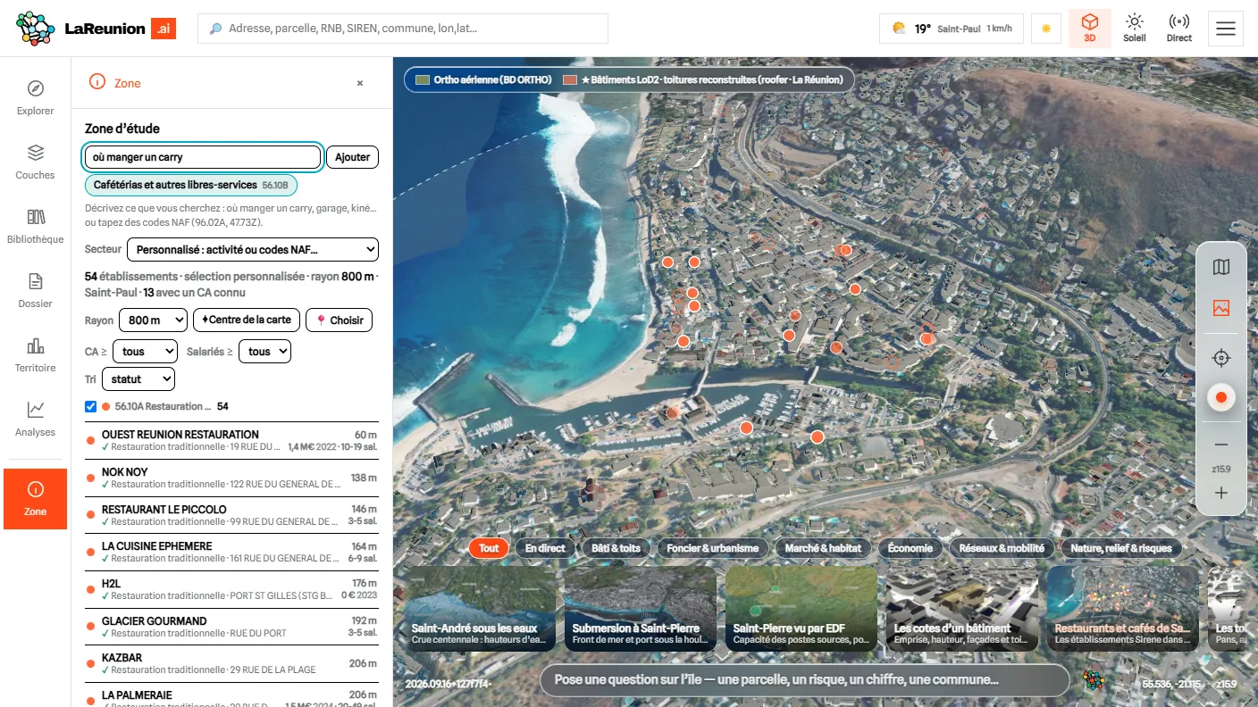This screenshot has height=707, width=1258.
Task: Click the orange record dot button
Action: 1221,397
